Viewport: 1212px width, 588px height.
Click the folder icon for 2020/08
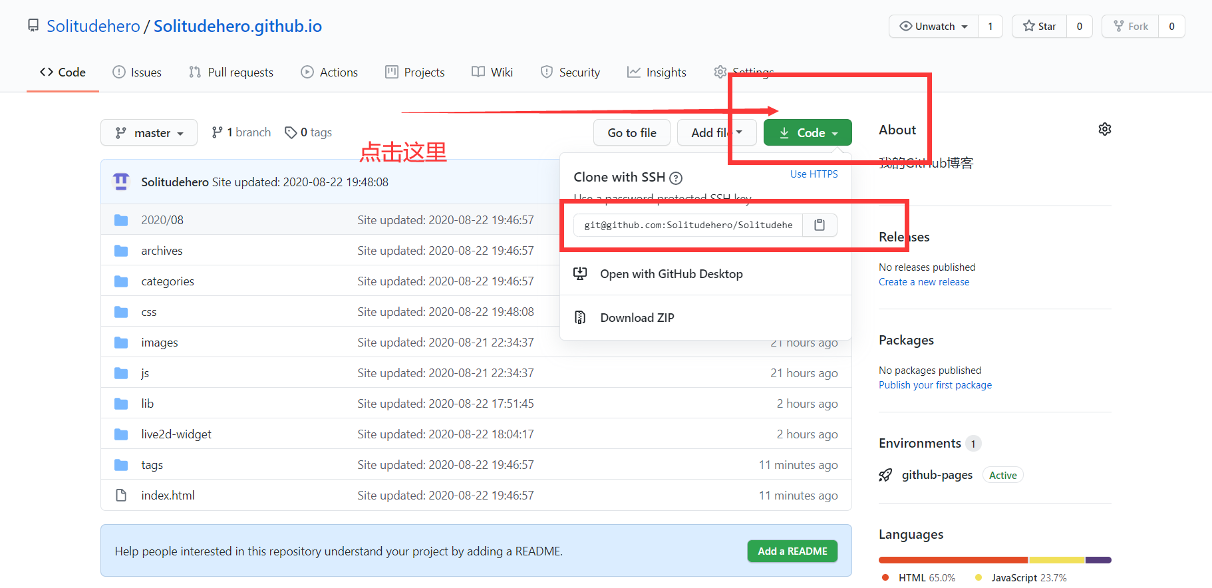[x=121, y=220]
